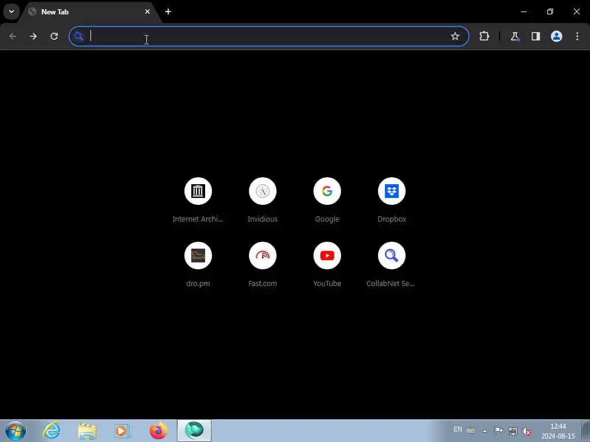Close the New Tab tab

point(147,12)
